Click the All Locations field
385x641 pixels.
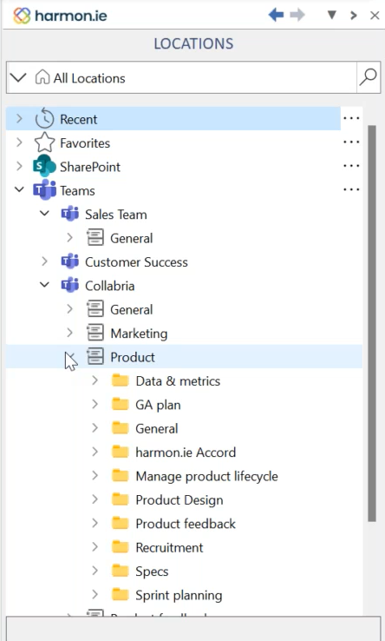click(182, 77)
